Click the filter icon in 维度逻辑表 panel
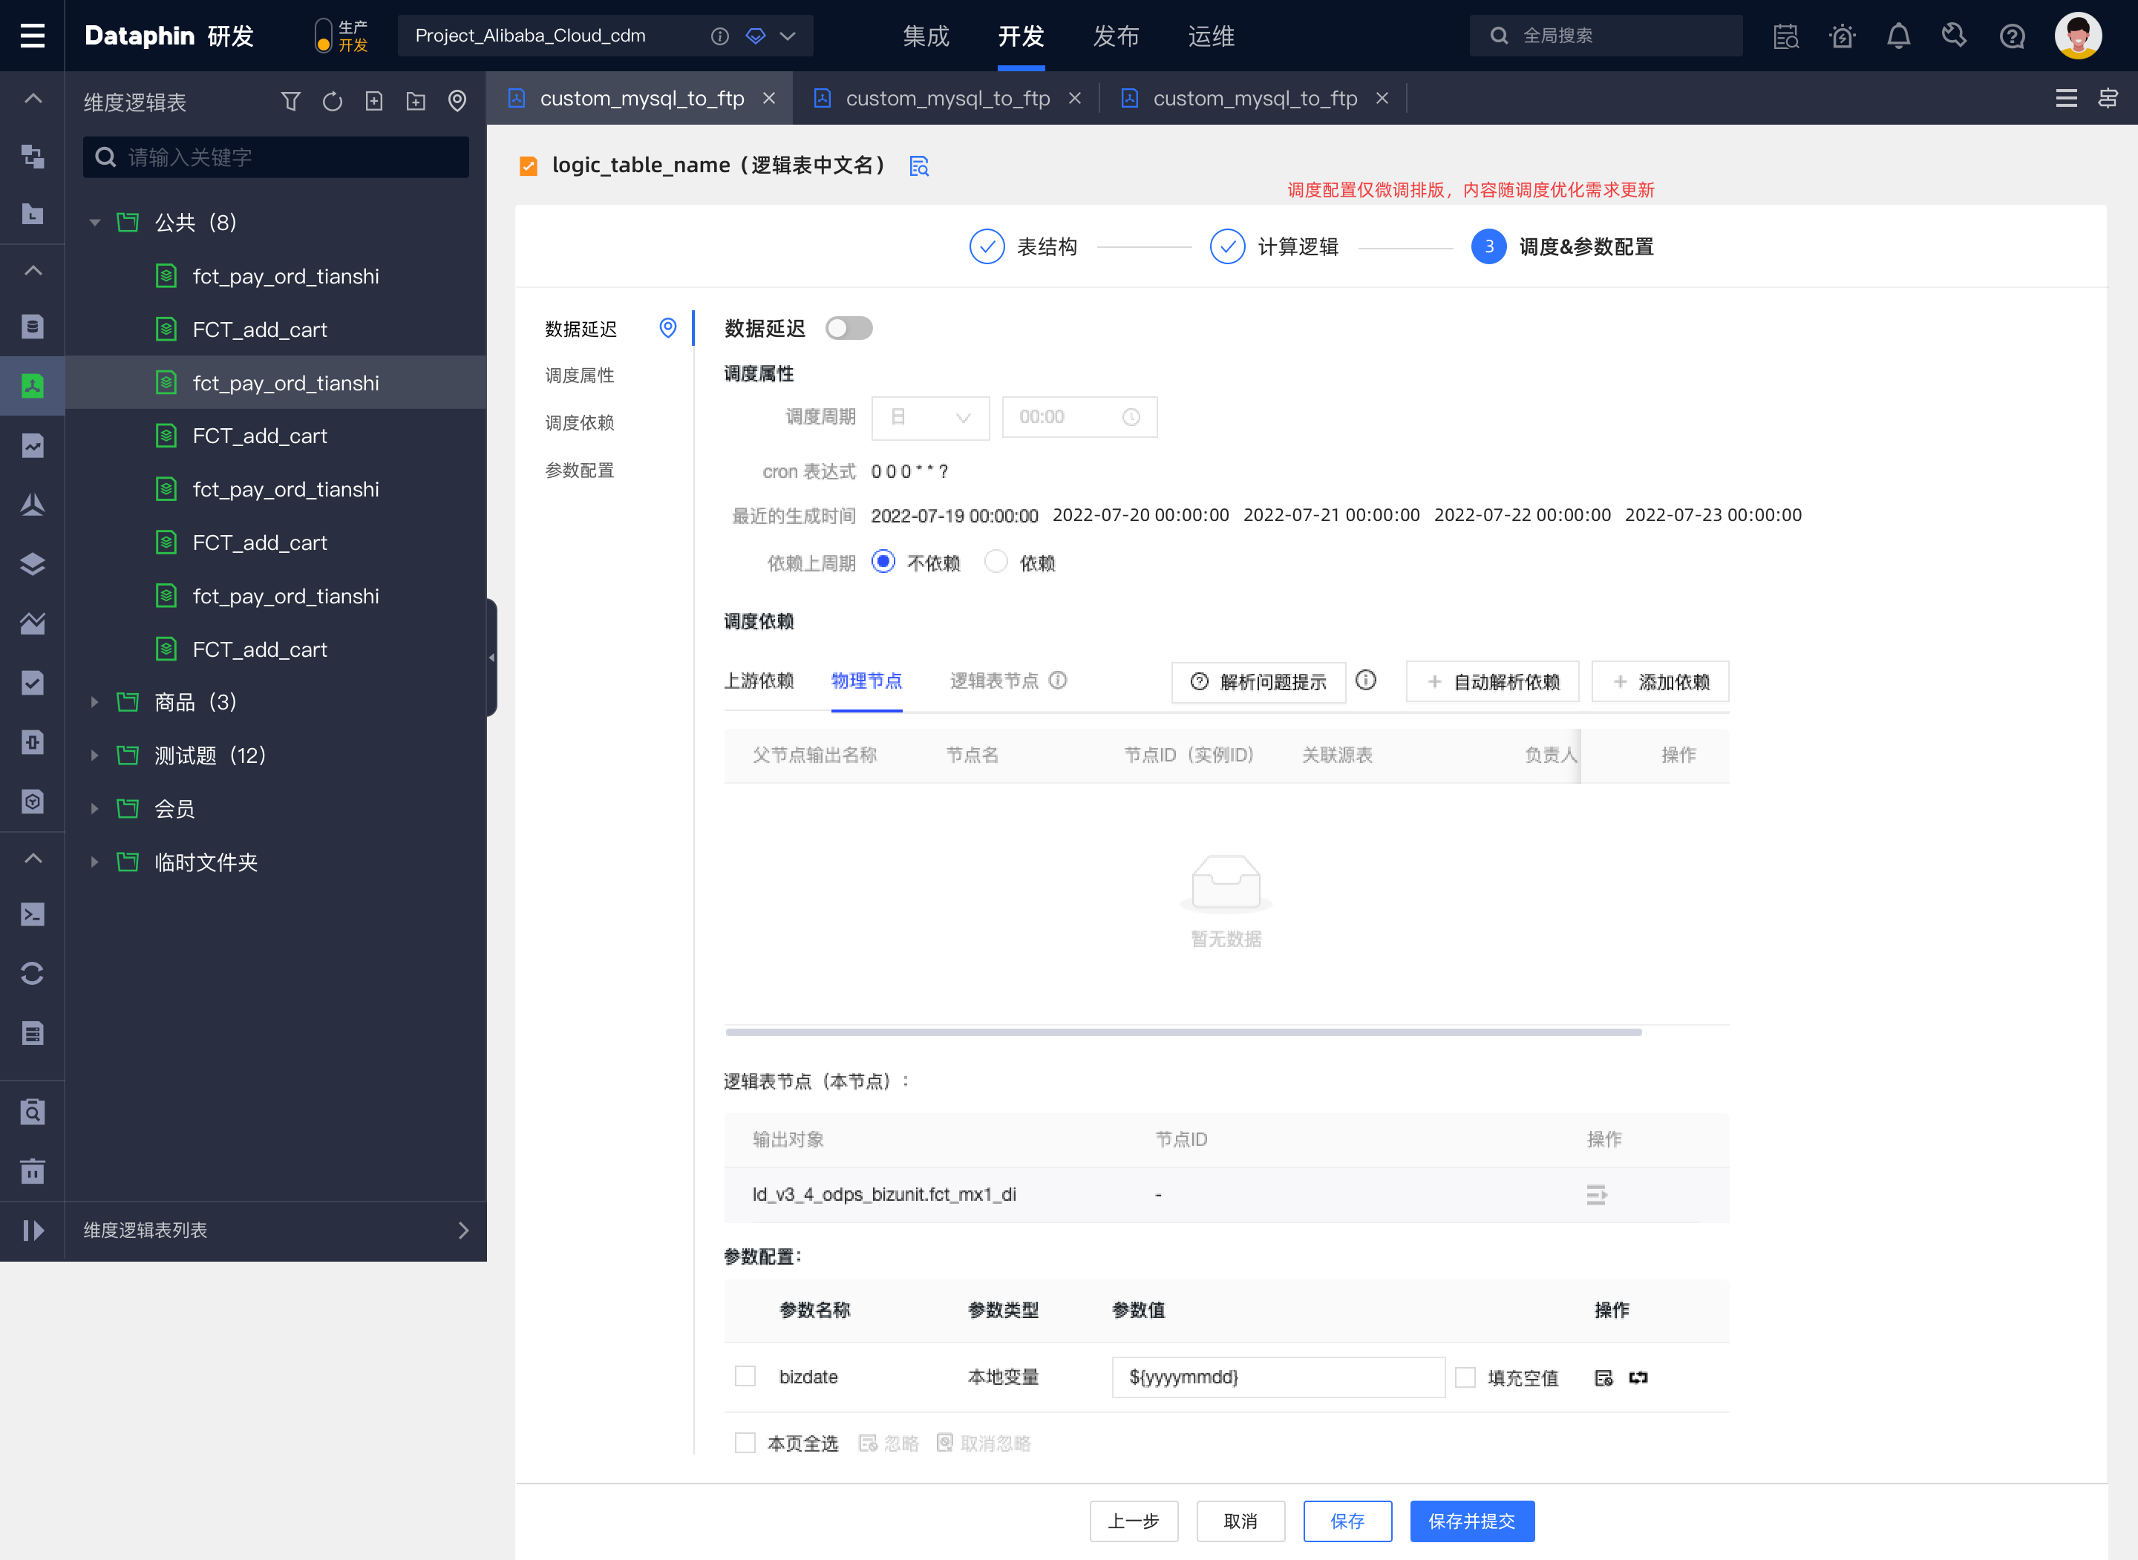 point(291,100)
